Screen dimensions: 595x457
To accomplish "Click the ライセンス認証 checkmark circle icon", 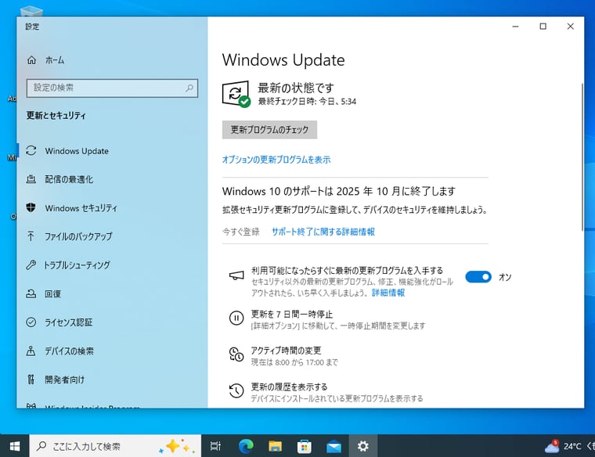I will (31, 322).
